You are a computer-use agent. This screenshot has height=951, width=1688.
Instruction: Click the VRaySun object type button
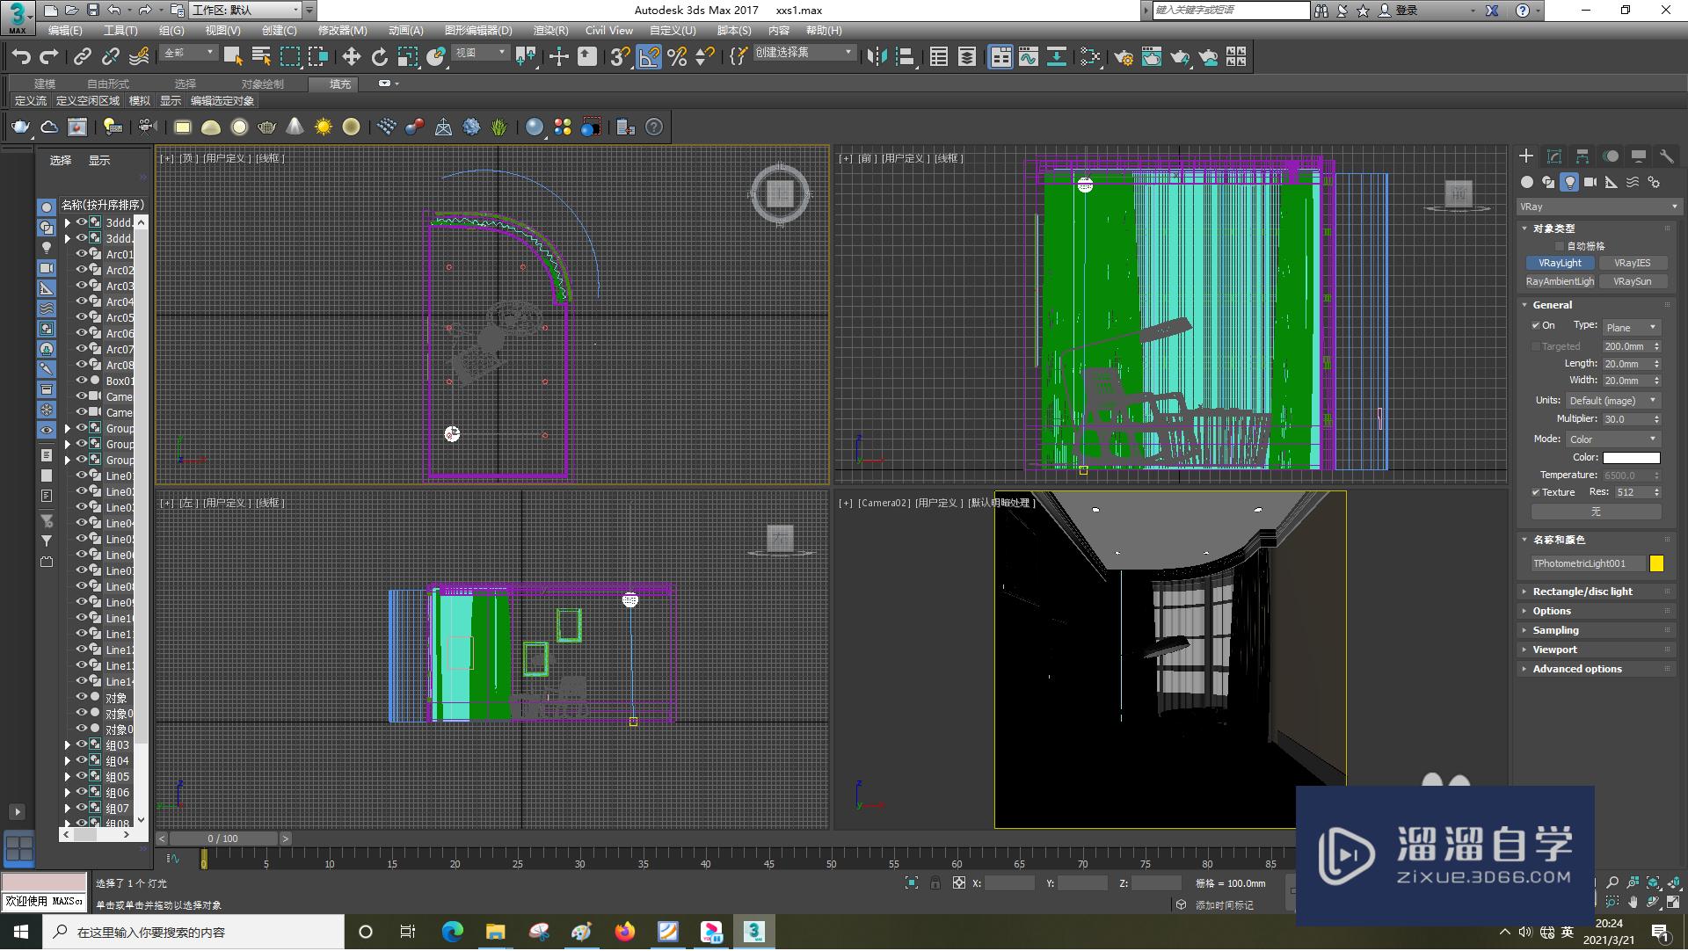point(1632,281)
